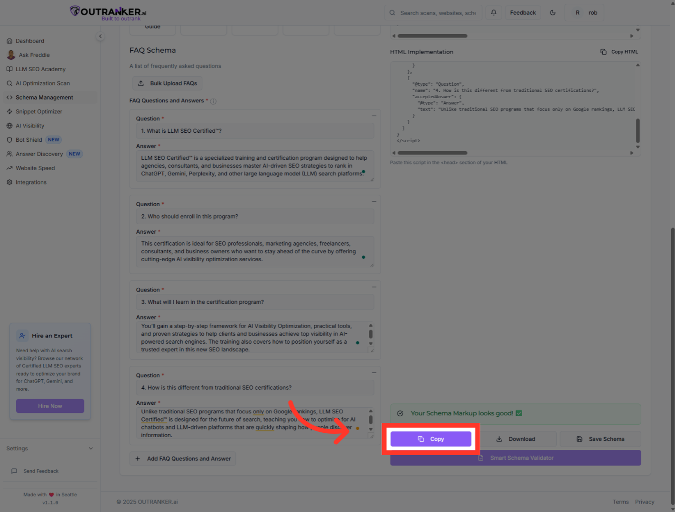
Task: Collapse question 3 with its minus icon
Action: [x=374, y=287]
